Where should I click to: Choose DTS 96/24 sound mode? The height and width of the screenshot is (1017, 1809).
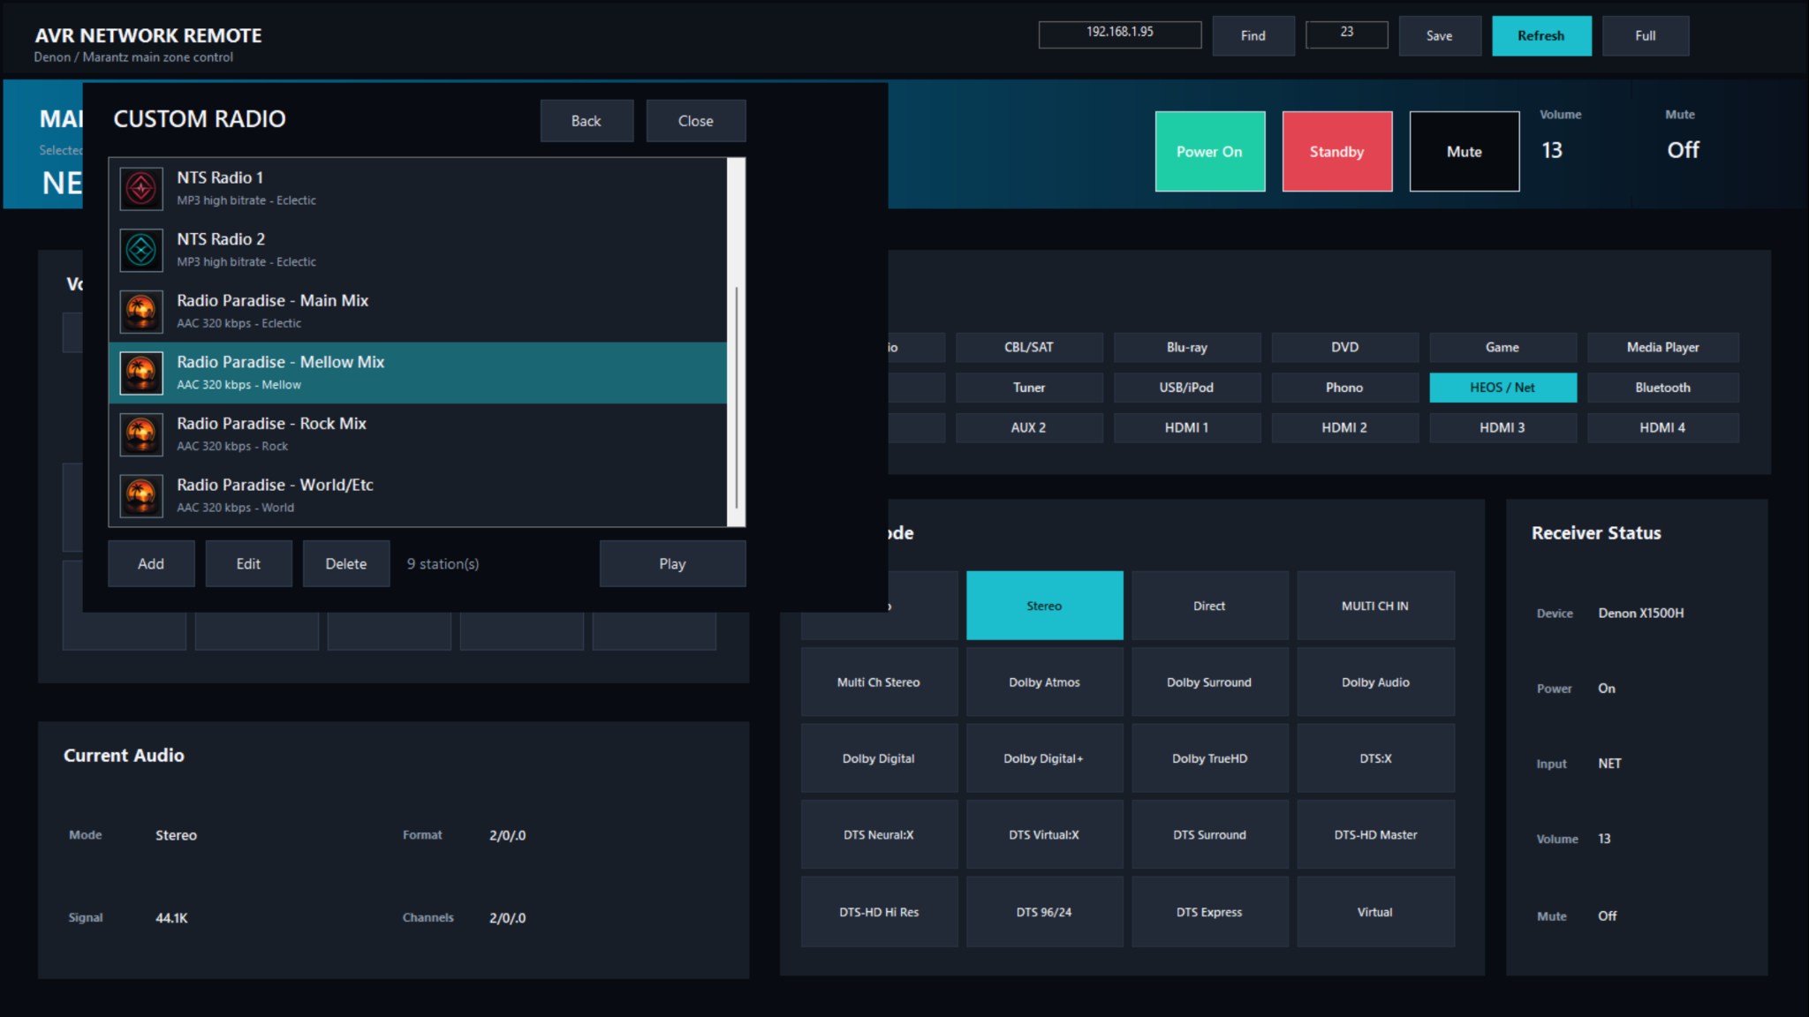[x=1045, y=912]
